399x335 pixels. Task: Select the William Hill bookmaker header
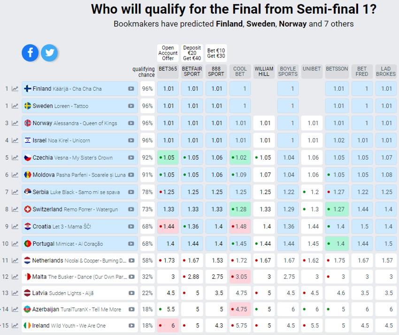tap(264, 71)
